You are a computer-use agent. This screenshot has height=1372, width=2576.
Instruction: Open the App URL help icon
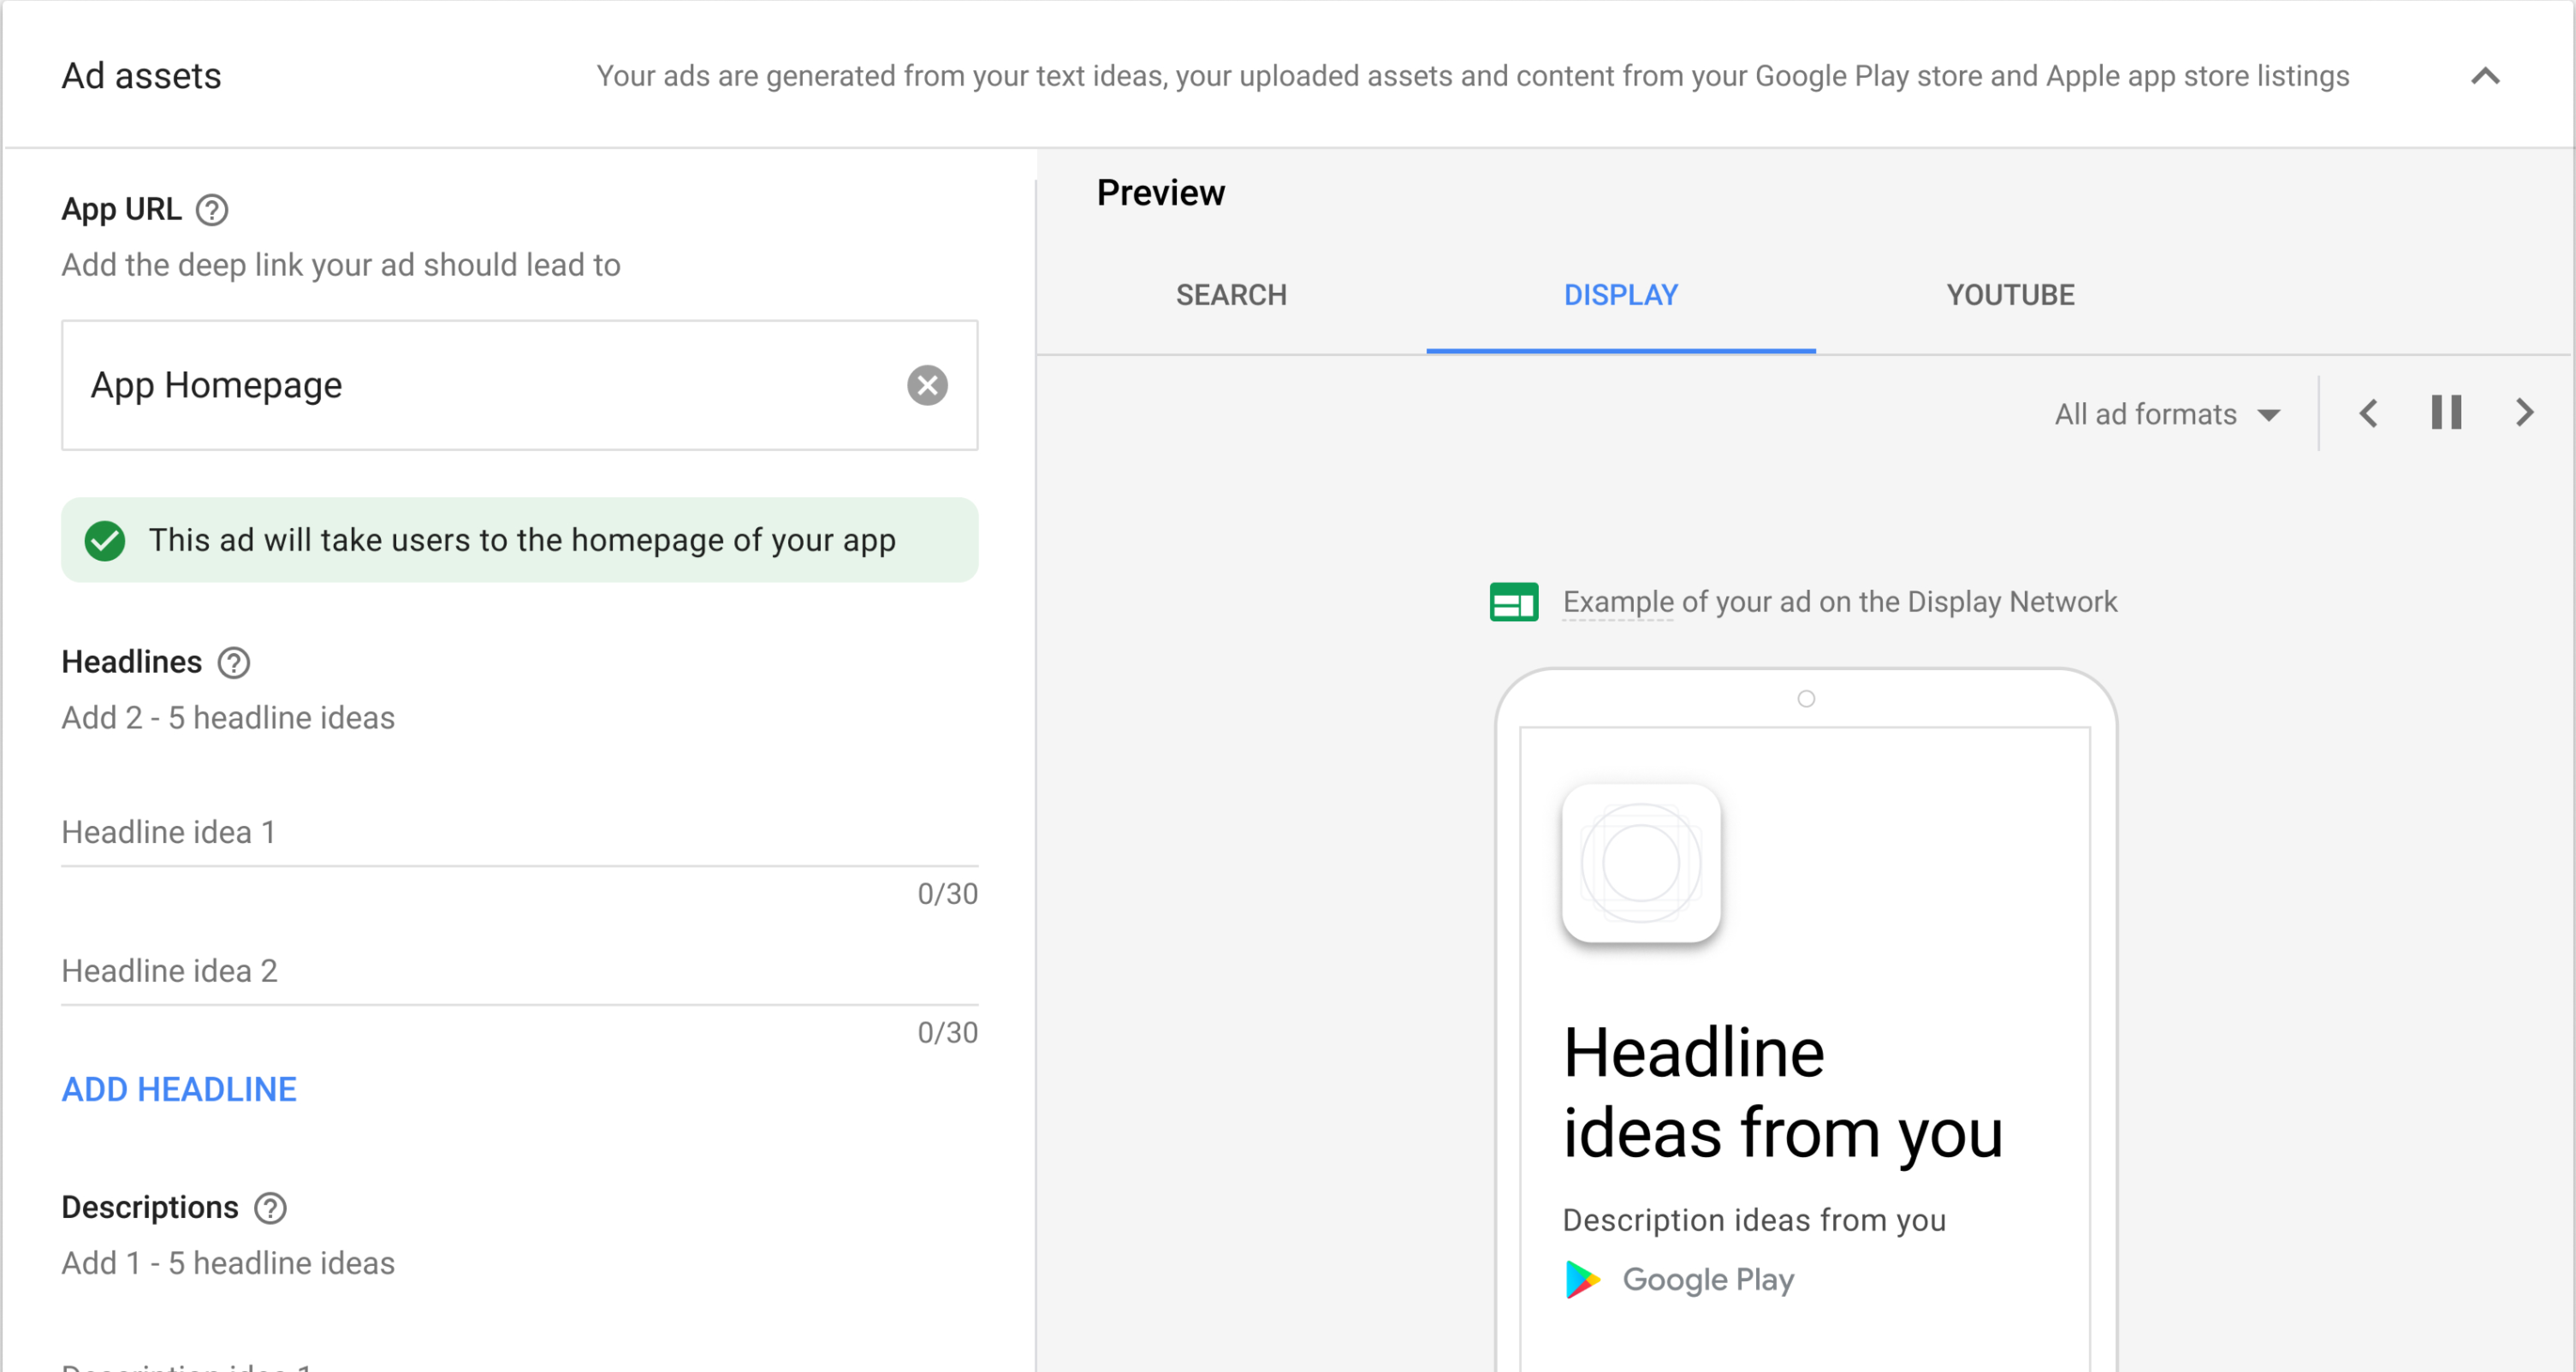[x=212, y=210]
